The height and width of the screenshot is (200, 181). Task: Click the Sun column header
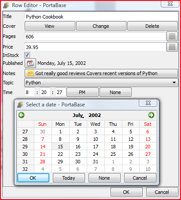43,124
